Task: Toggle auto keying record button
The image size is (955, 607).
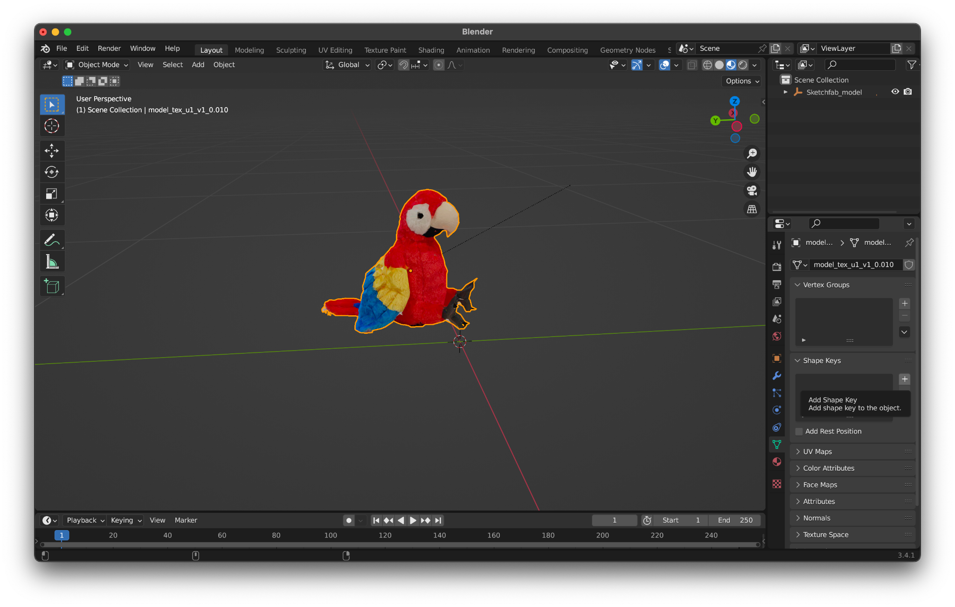Action: (349, 520)
